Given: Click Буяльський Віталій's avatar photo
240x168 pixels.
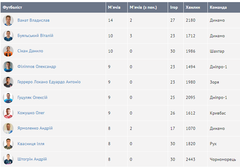Looking at the screenshot, I should [8, 36].
